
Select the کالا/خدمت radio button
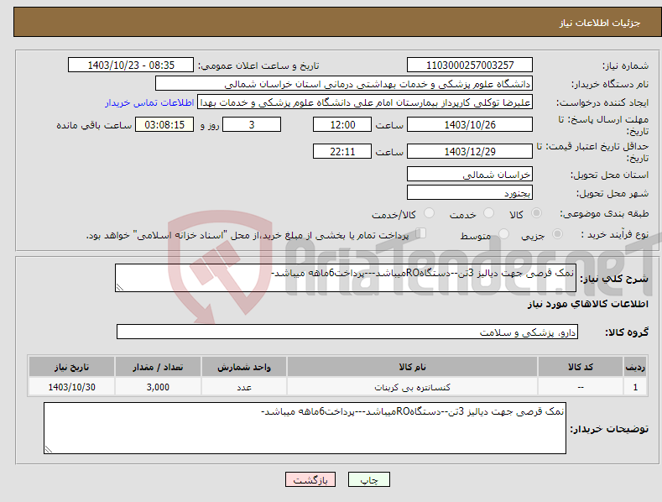[x=429, y=213]
